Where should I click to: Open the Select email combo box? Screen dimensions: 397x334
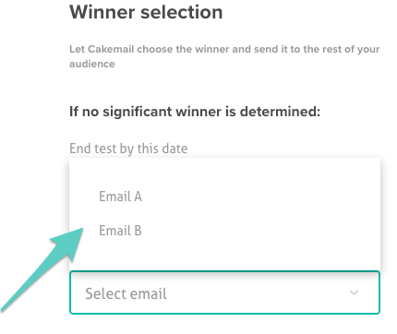click(x=224, y=292)
